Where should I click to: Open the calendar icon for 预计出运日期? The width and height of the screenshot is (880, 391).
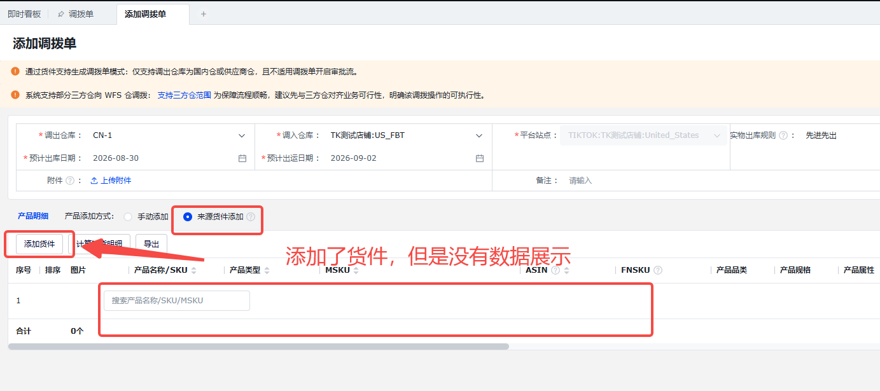pyautogui.click(x=480, y=158)
